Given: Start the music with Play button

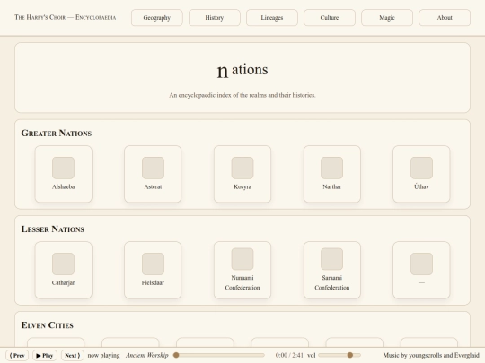Looking at the screenshot, I should [45, 356].
